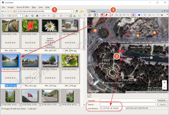Toggle the purple image position marker
Image resolution: width=169 pixels, height=115 pixels.
tap(95, 15)
